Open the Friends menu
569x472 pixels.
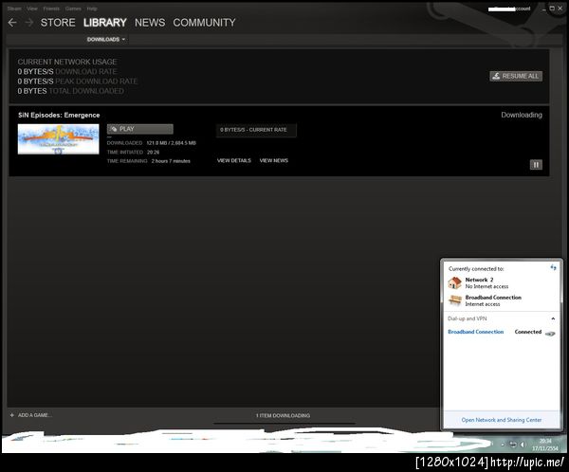[51, 9]
